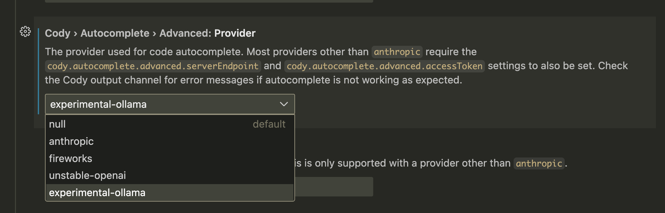This screenshot has width=665, height=213.
Task: Click the sentence about the Cody output channel
Action: pyautogui.click(x=253, y=80)
